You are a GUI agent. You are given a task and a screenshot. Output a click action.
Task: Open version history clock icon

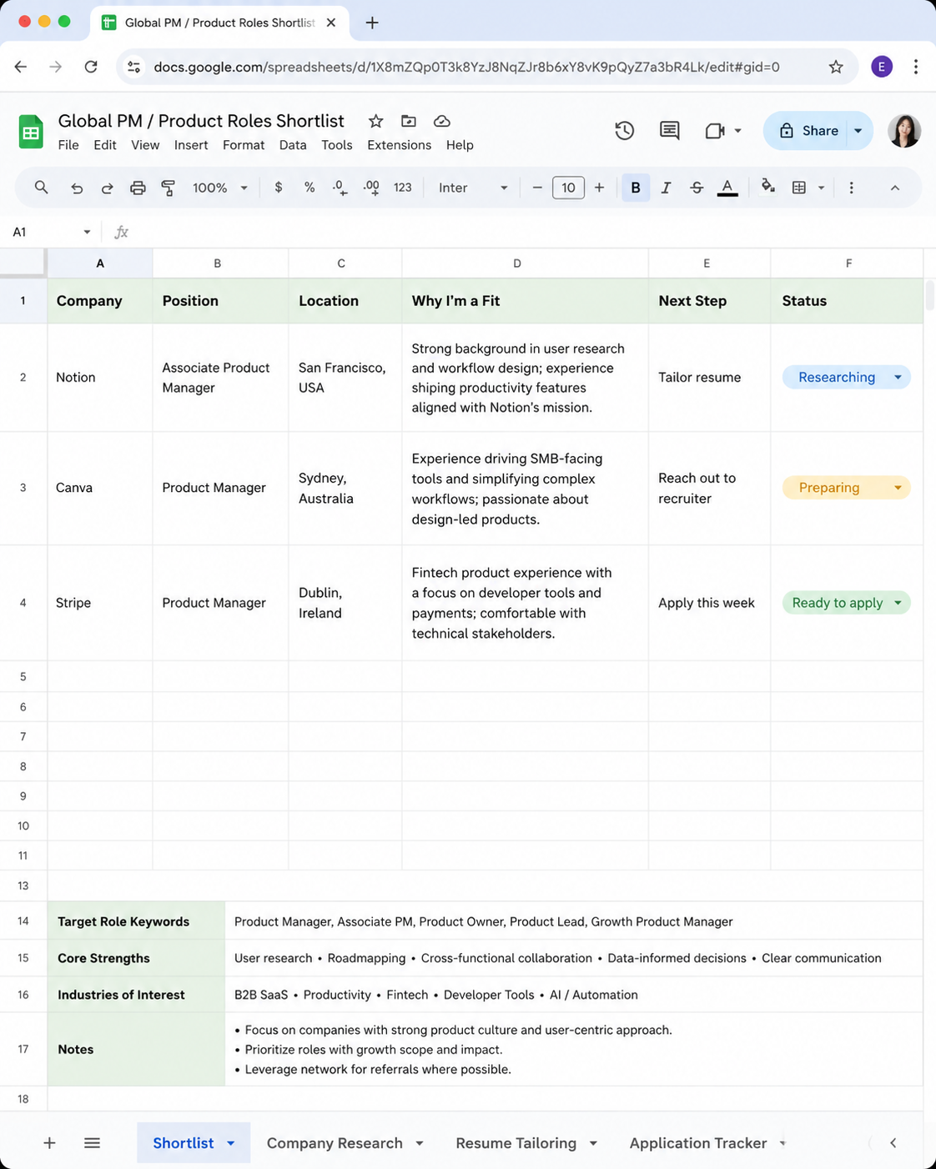pos(625,131)
